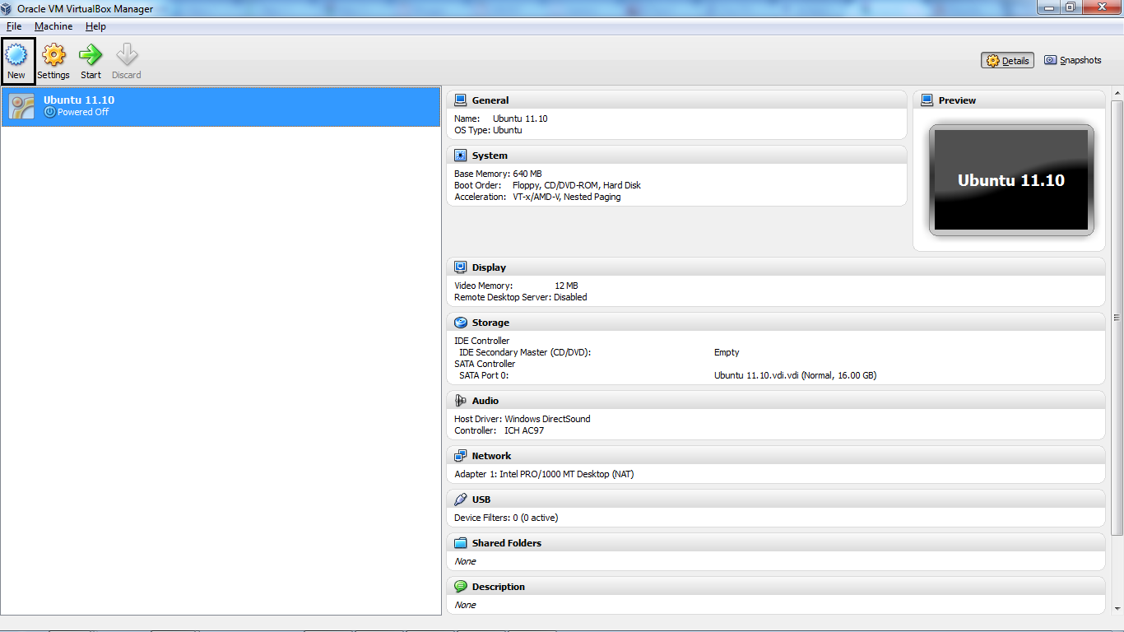Click the Adapter 1 Intel PRO/1000 text
The width and height of the screenshot is (1124, 632).
click(x=544, y=474)
